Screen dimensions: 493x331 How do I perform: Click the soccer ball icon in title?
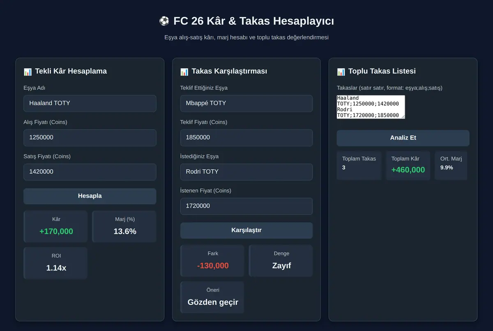164,21
